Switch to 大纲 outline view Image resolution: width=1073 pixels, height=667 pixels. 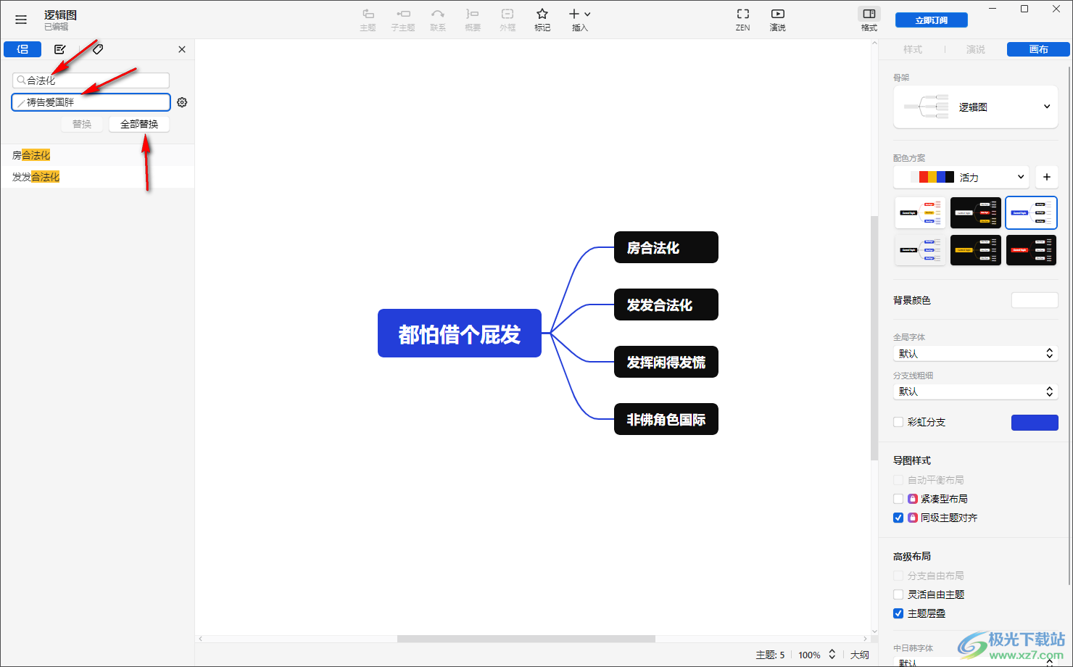click(x=860, y=655)
